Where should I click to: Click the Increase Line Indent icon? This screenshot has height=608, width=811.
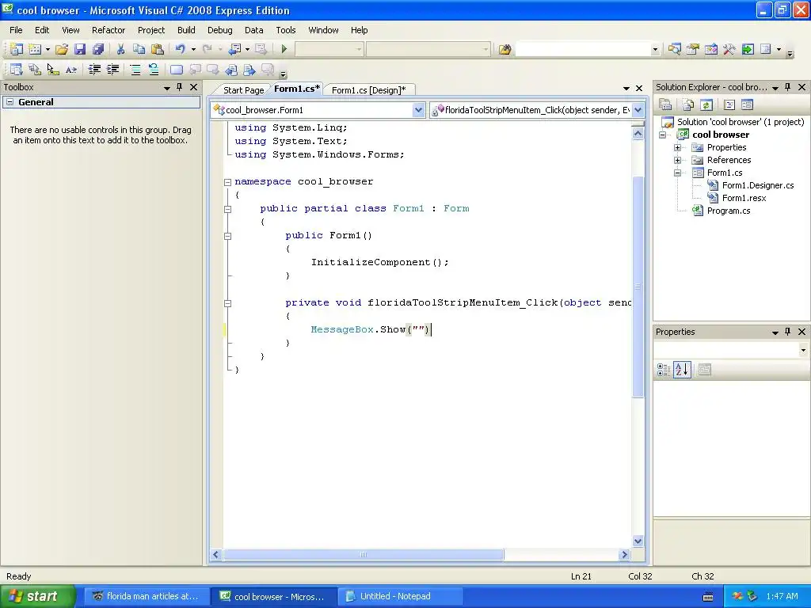112,70
